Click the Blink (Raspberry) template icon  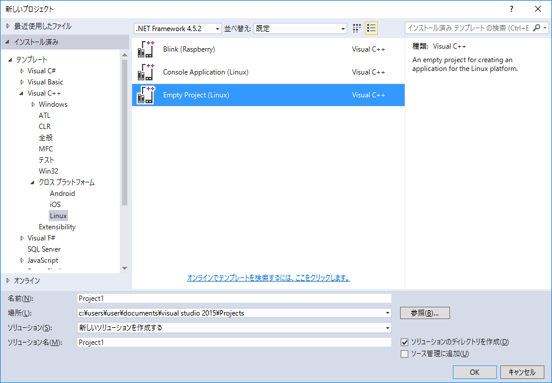[146, 49]
